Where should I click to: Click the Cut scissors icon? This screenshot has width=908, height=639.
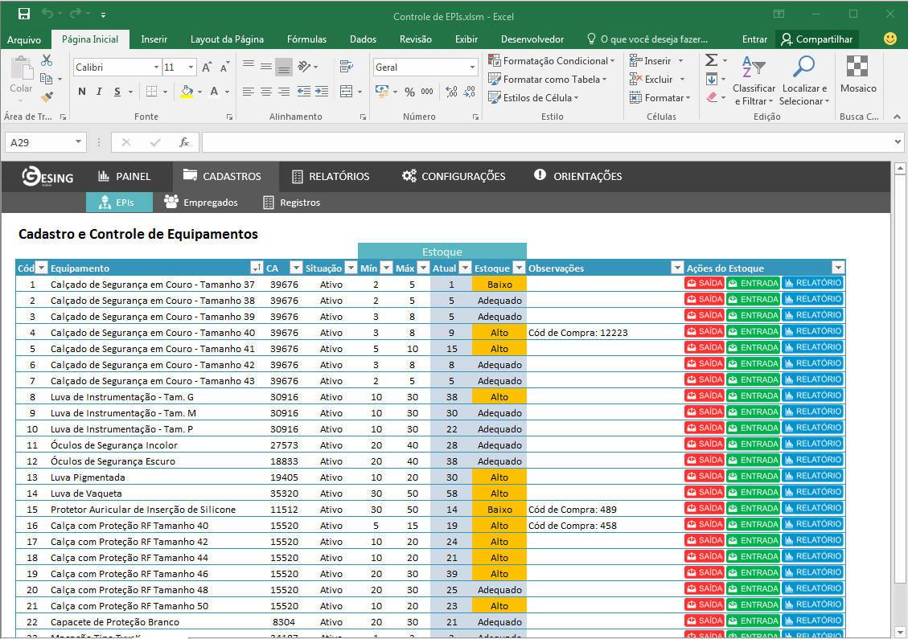point(47,61)
